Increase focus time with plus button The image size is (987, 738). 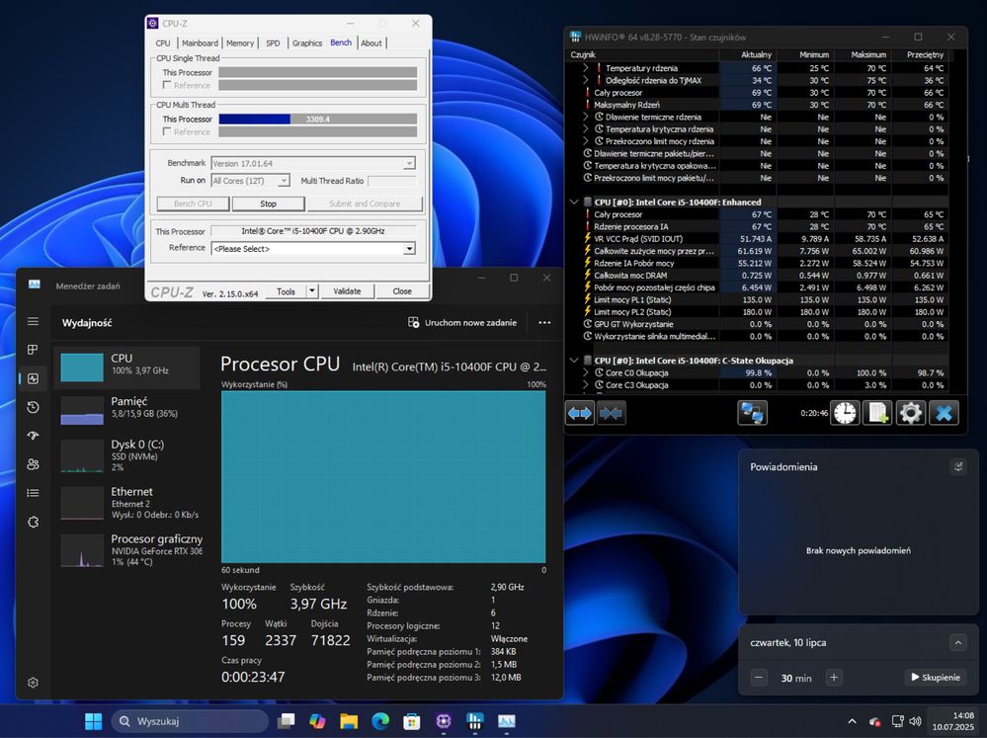click(x=834, y=678)
